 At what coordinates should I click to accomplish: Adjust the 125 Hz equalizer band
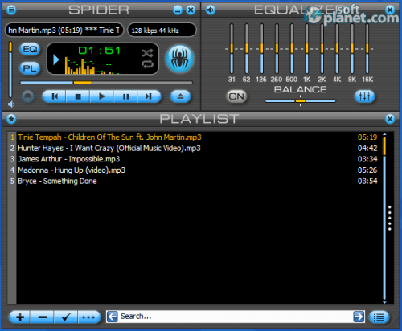pyautogui.click(x=261, y=49)
